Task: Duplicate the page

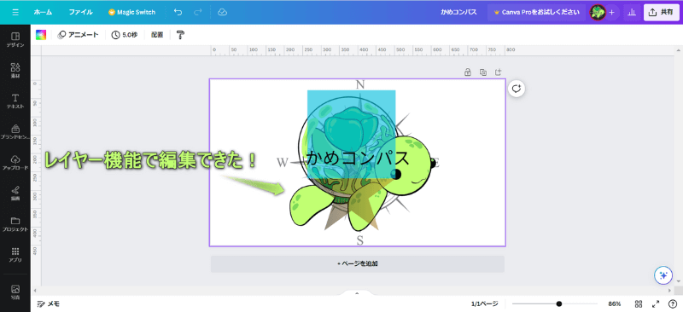Action: pos(483,72)
